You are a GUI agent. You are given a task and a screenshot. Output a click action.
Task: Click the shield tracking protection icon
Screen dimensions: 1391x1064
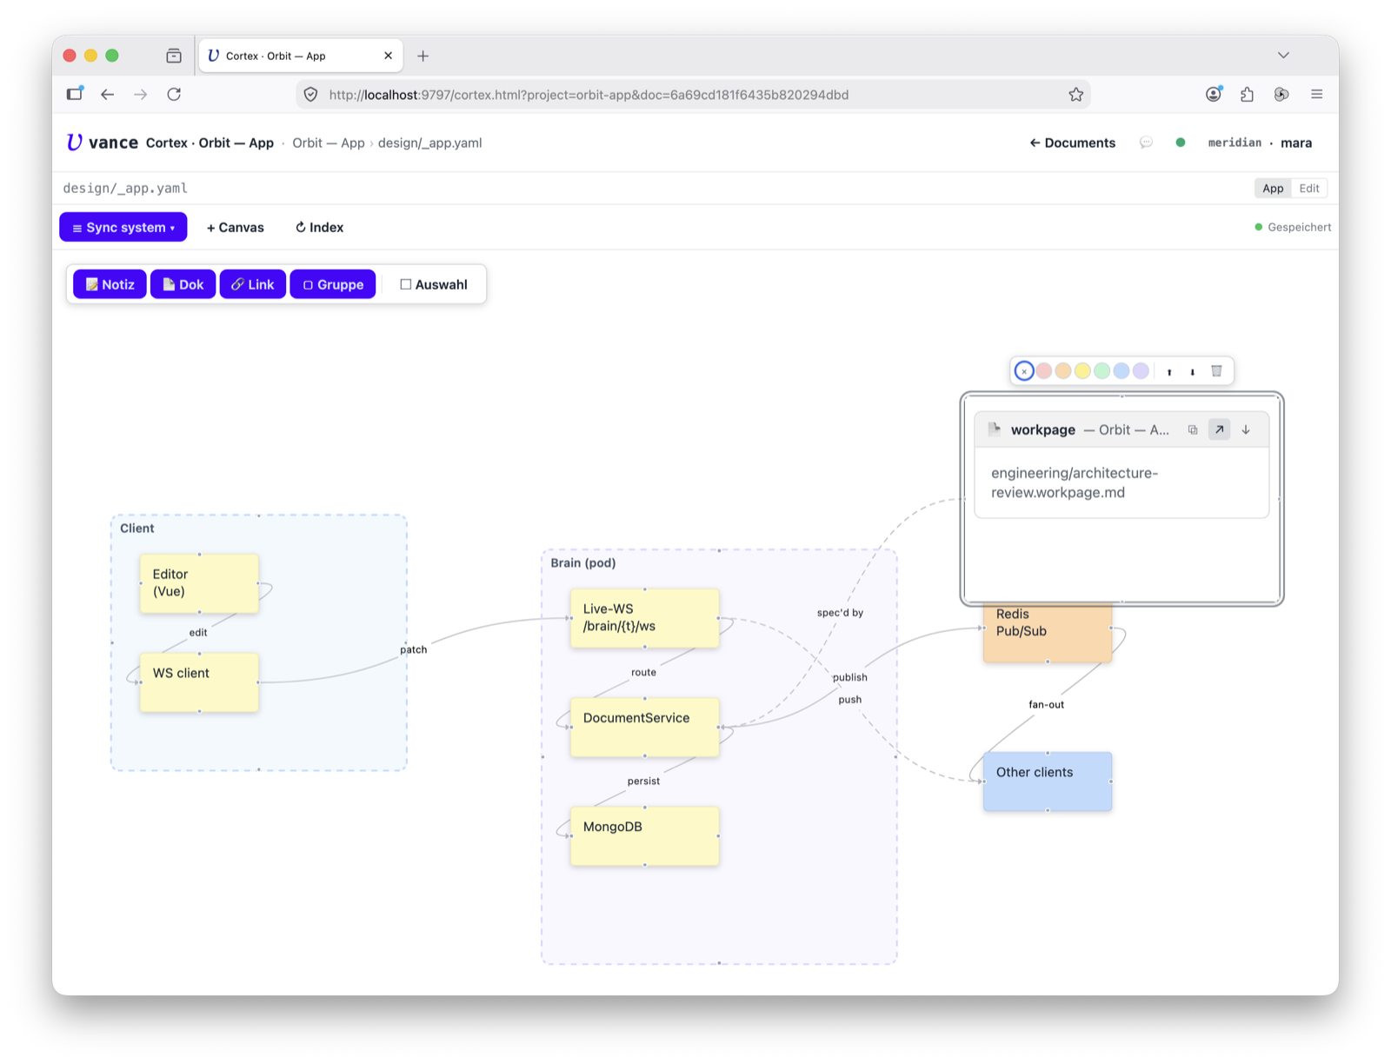coord(311,94)
